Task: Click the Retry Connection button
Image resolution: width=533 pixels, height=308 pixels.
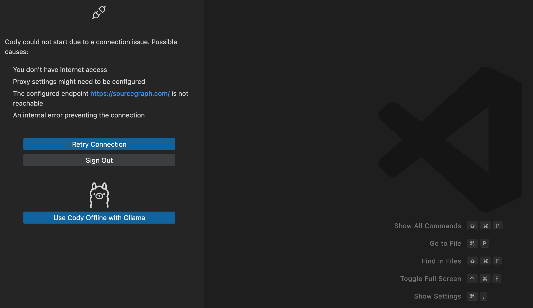Action: click(x=99, y=144)
